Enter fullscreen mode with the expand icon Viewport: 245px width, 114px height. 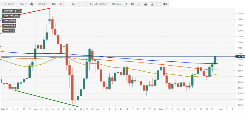tap(159, 4)
